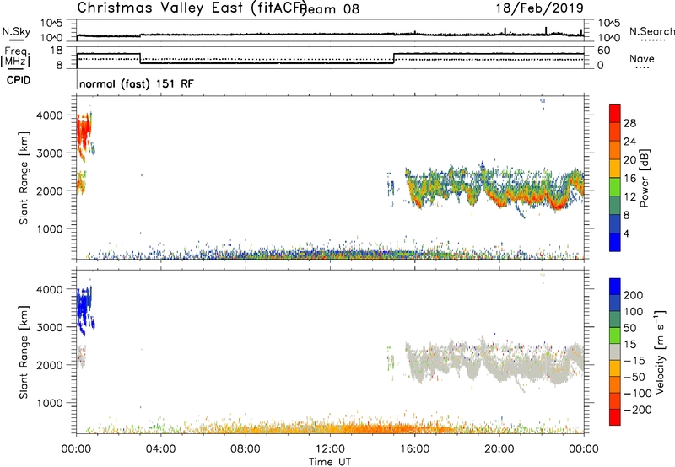This screenshot has width=675, height=467.
Task: Click the "Christmas Valley East (fitACF)" title
Action: click(192, 8)
